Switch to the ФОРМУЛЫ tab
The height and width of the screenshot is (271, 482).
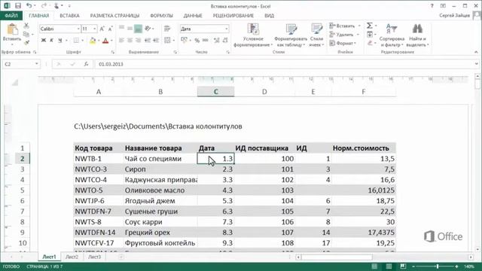[161, 15]
